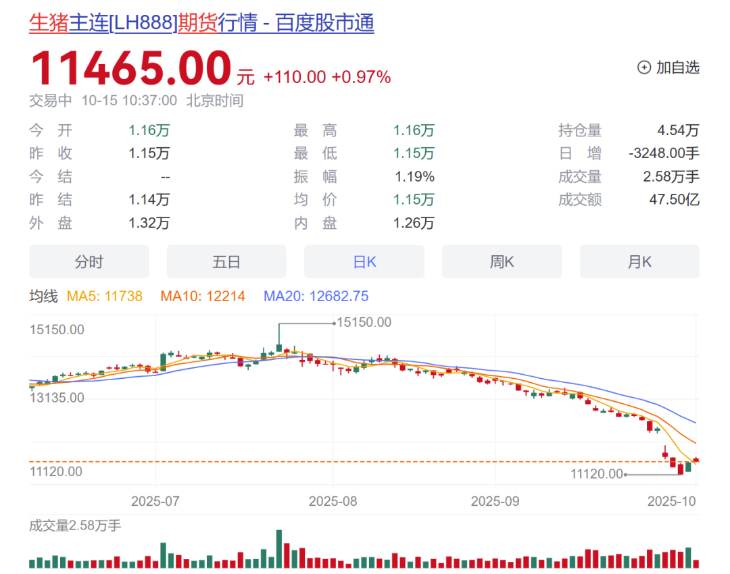Select the 五日 chart tab

(226, 262)
